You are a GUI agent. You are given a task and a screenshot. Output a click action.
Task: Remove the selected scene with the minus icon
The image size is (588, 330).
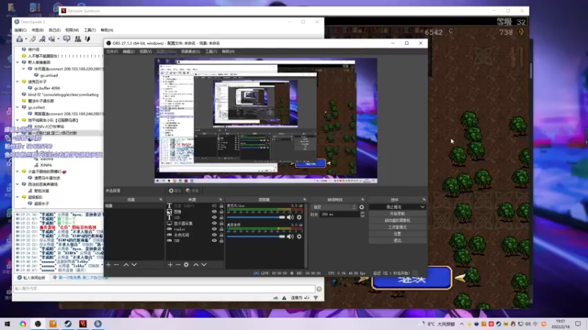117,265
